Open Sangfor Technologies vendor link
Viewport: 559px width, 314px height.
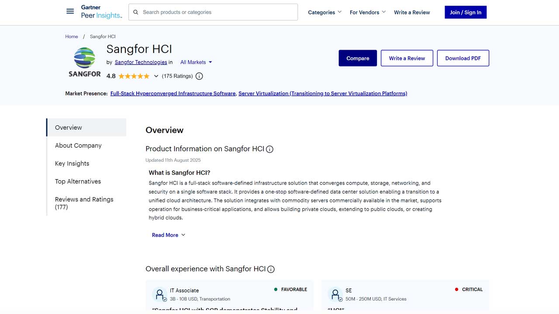pos(141,62)
